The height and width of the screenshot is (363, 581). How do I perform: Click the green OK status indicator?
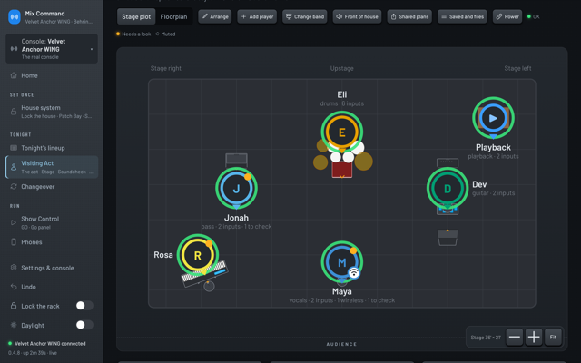pos(533,16)
